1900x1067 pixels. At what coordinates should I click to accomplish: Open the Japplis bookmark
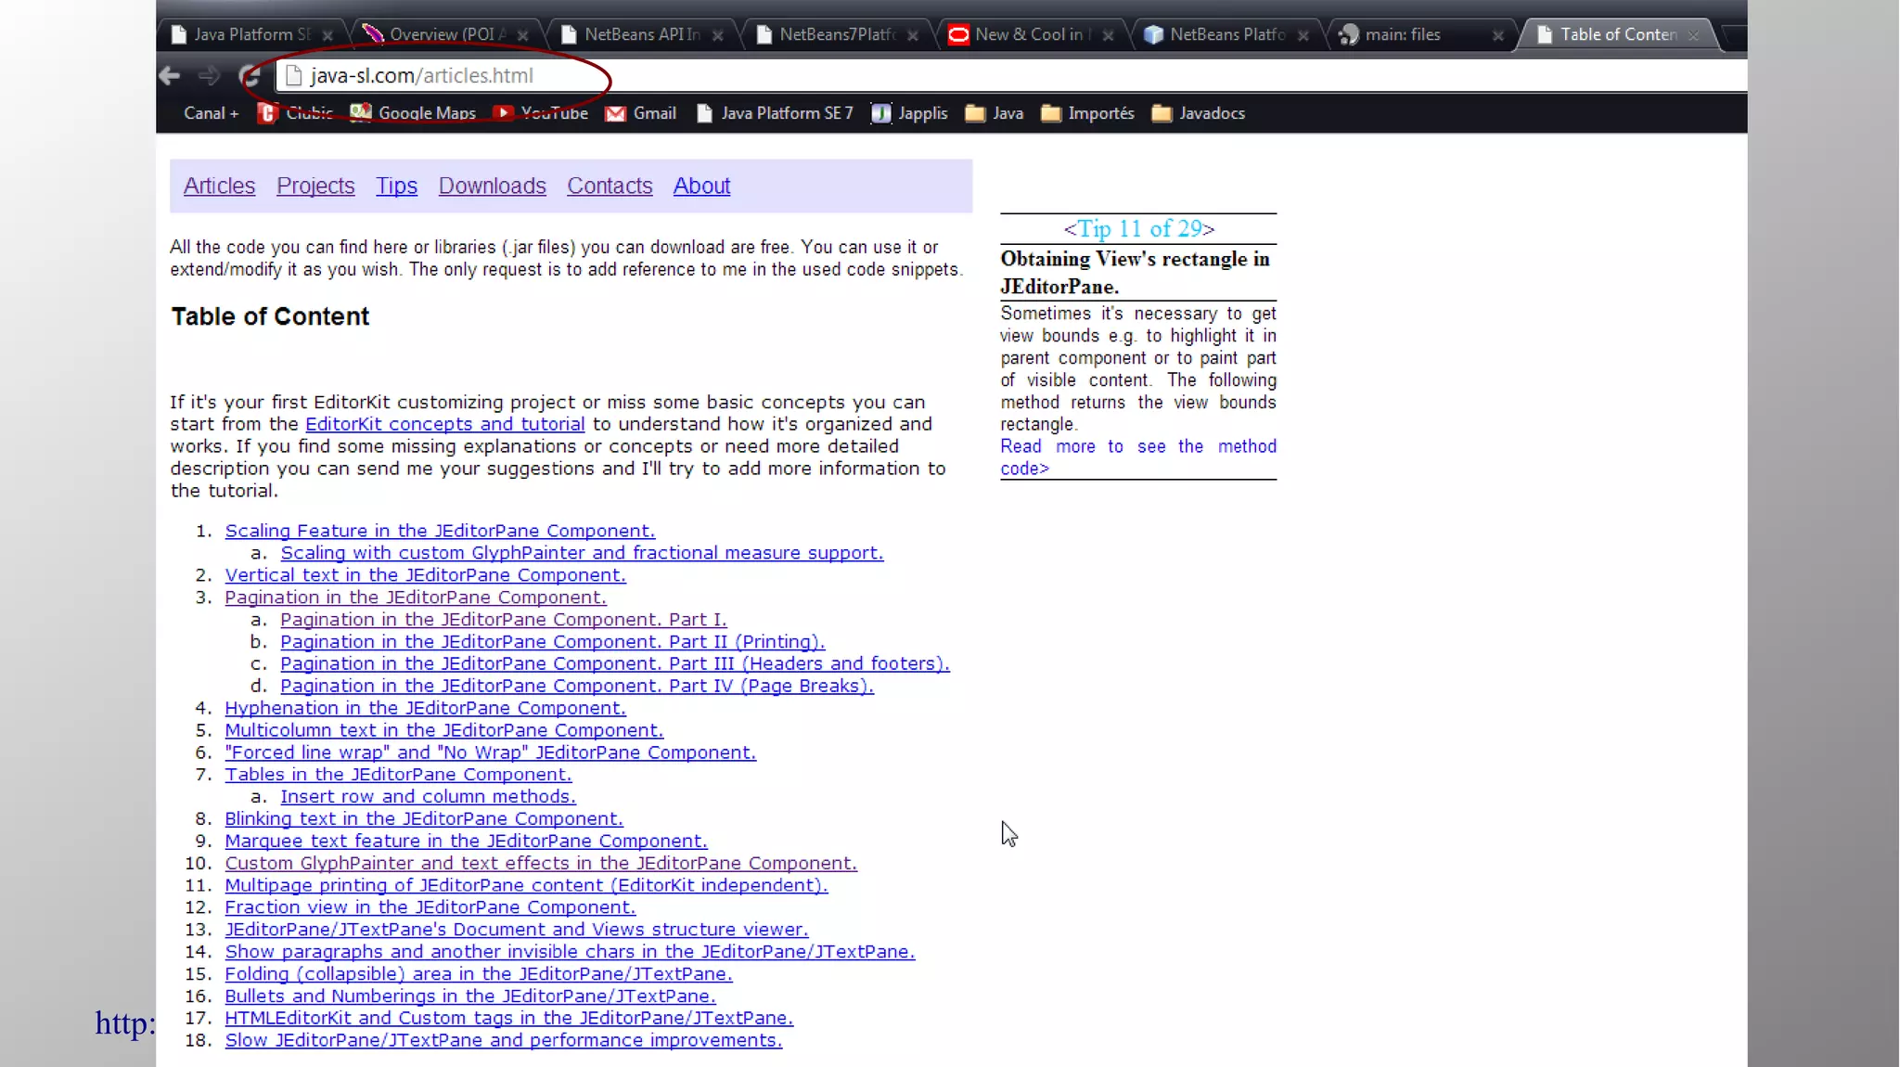tap(909, 113)
